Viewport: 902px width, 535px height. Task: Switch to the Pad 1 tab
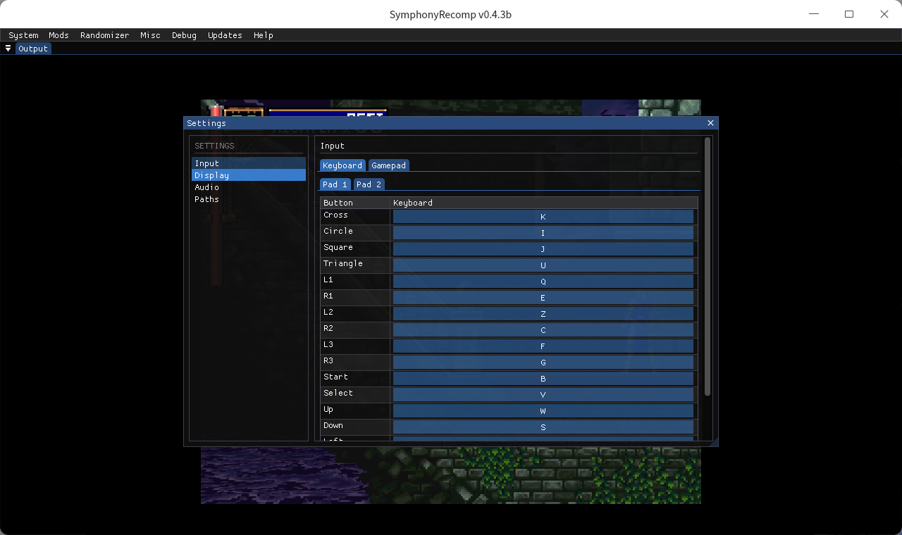pos(335,184)
